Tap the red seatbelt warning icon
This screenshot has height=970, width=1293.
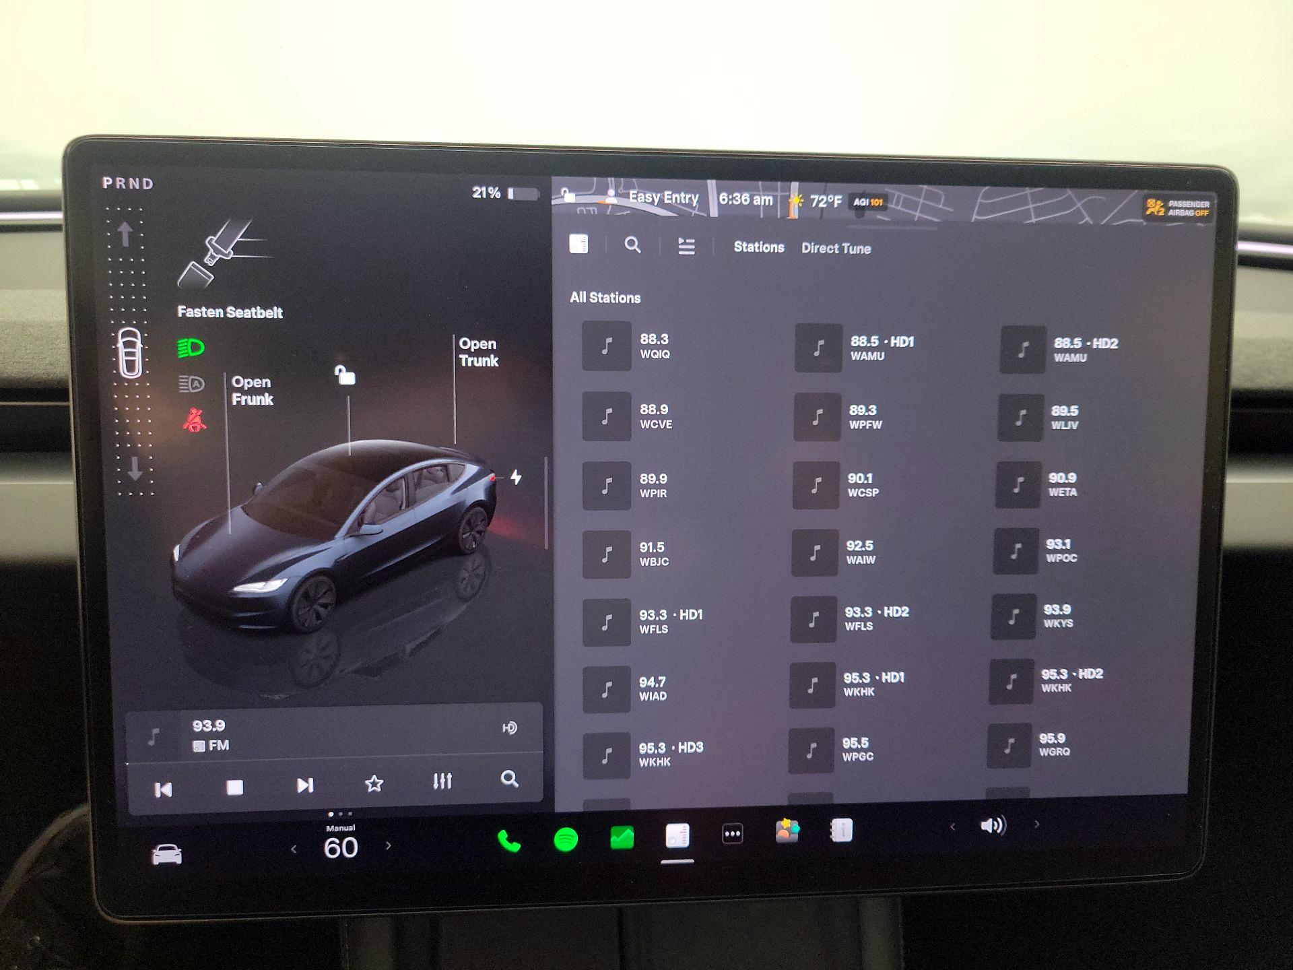[x=195, y=420]
